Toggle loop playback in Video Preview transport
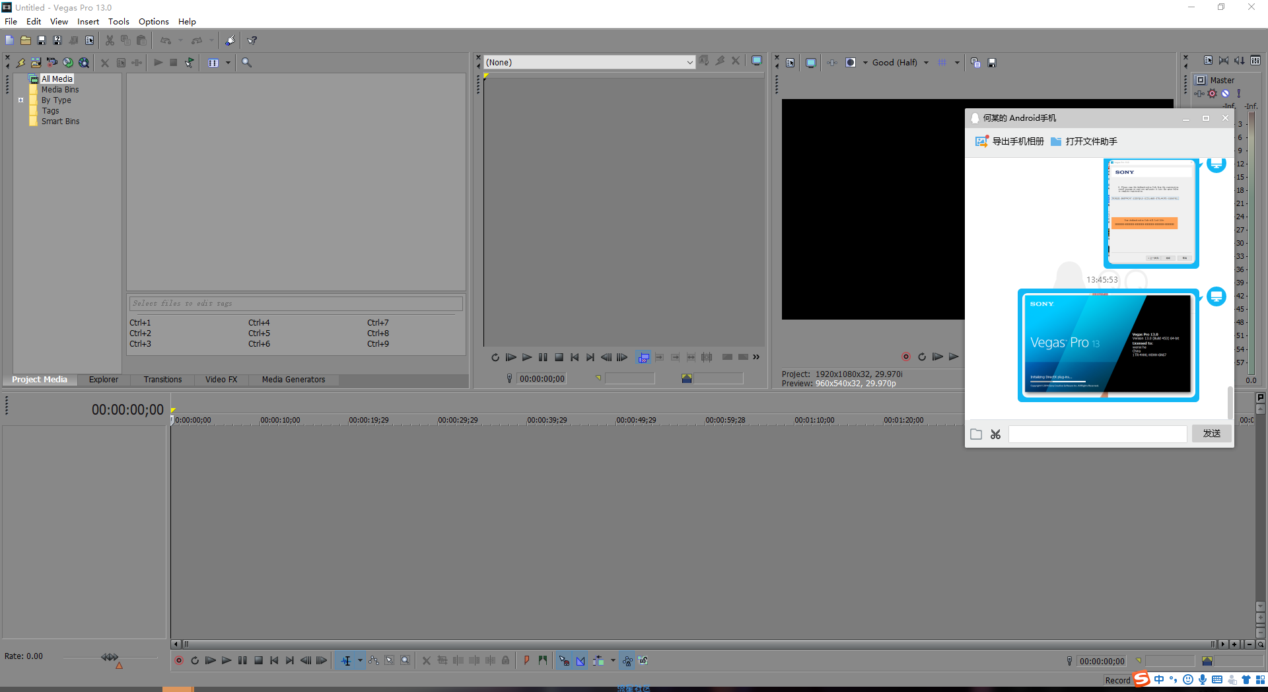Screen dimensions: 1268x692 point(922,357)
